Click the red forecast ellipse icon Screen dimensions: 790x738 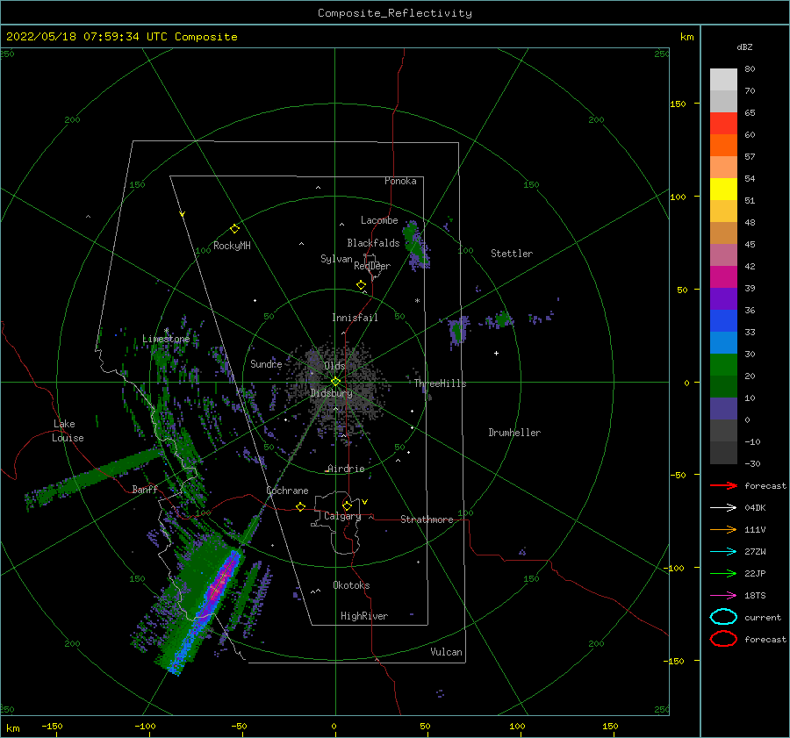click(723, 639)
